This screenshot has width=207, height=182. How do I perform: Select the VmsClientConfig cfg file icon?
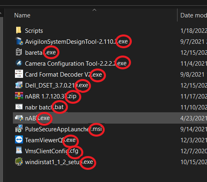point(19,150)
